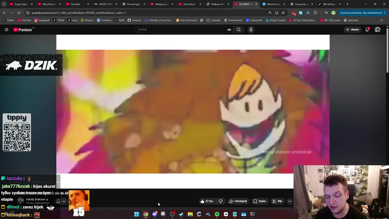The width and height of the screenshot is (389, 219).
Task: Open the Twitter bookmark
Action: click(8, 20)
